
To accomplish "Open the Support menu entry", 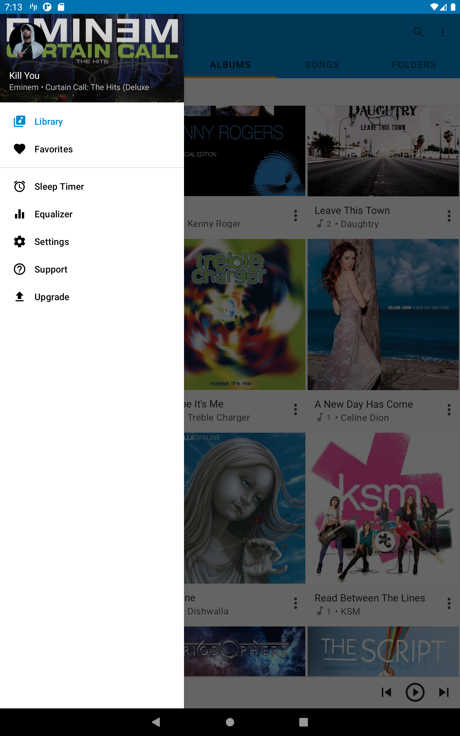I will pyautogui.click(x=92, y=269).
